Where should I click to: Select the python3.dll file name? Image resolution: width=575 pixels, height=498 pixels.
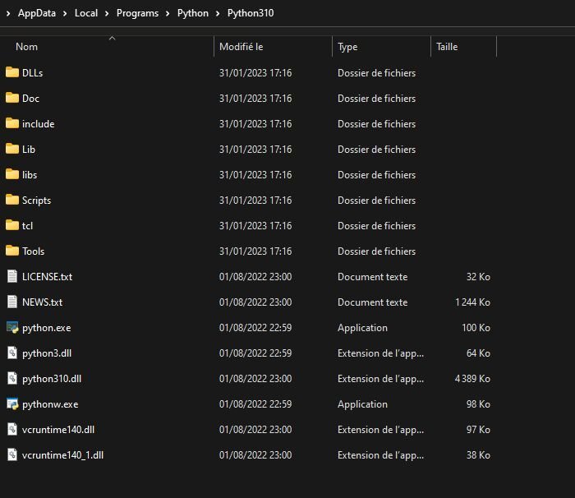(47, 353)
